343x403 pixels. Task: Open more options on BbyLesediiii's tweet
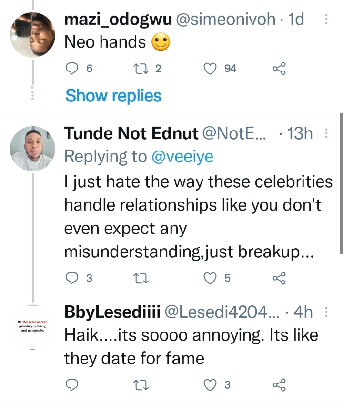click(326, 312)
